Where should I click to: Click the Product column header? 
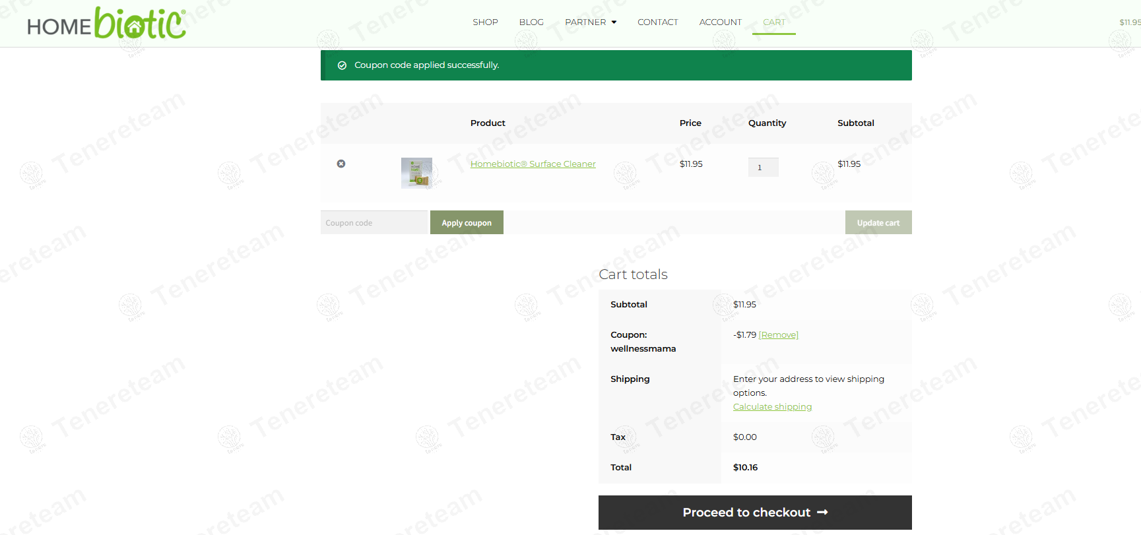click(x=488, y=123)
